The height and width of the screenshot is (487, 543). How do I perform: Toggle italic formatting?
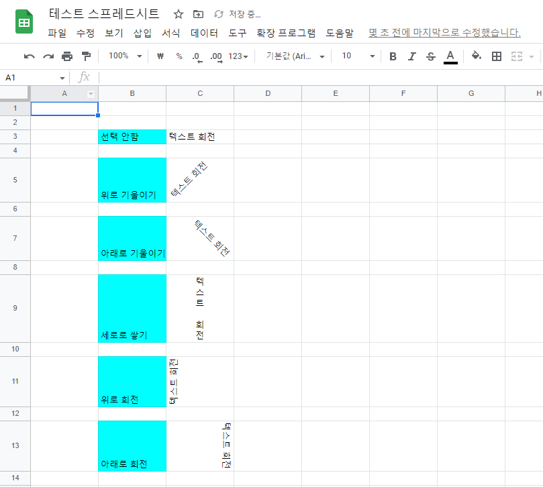pyautogui.click(x=411, y=56)
